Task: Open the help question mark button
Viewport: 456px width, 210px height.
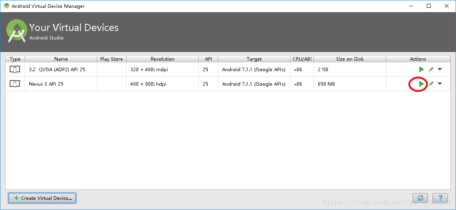Action: [440, 198]
